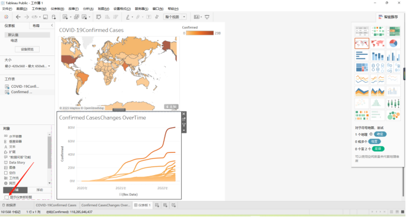
Task: Open highlight pen dropdown arrow
Action: (x=133, y=17)
